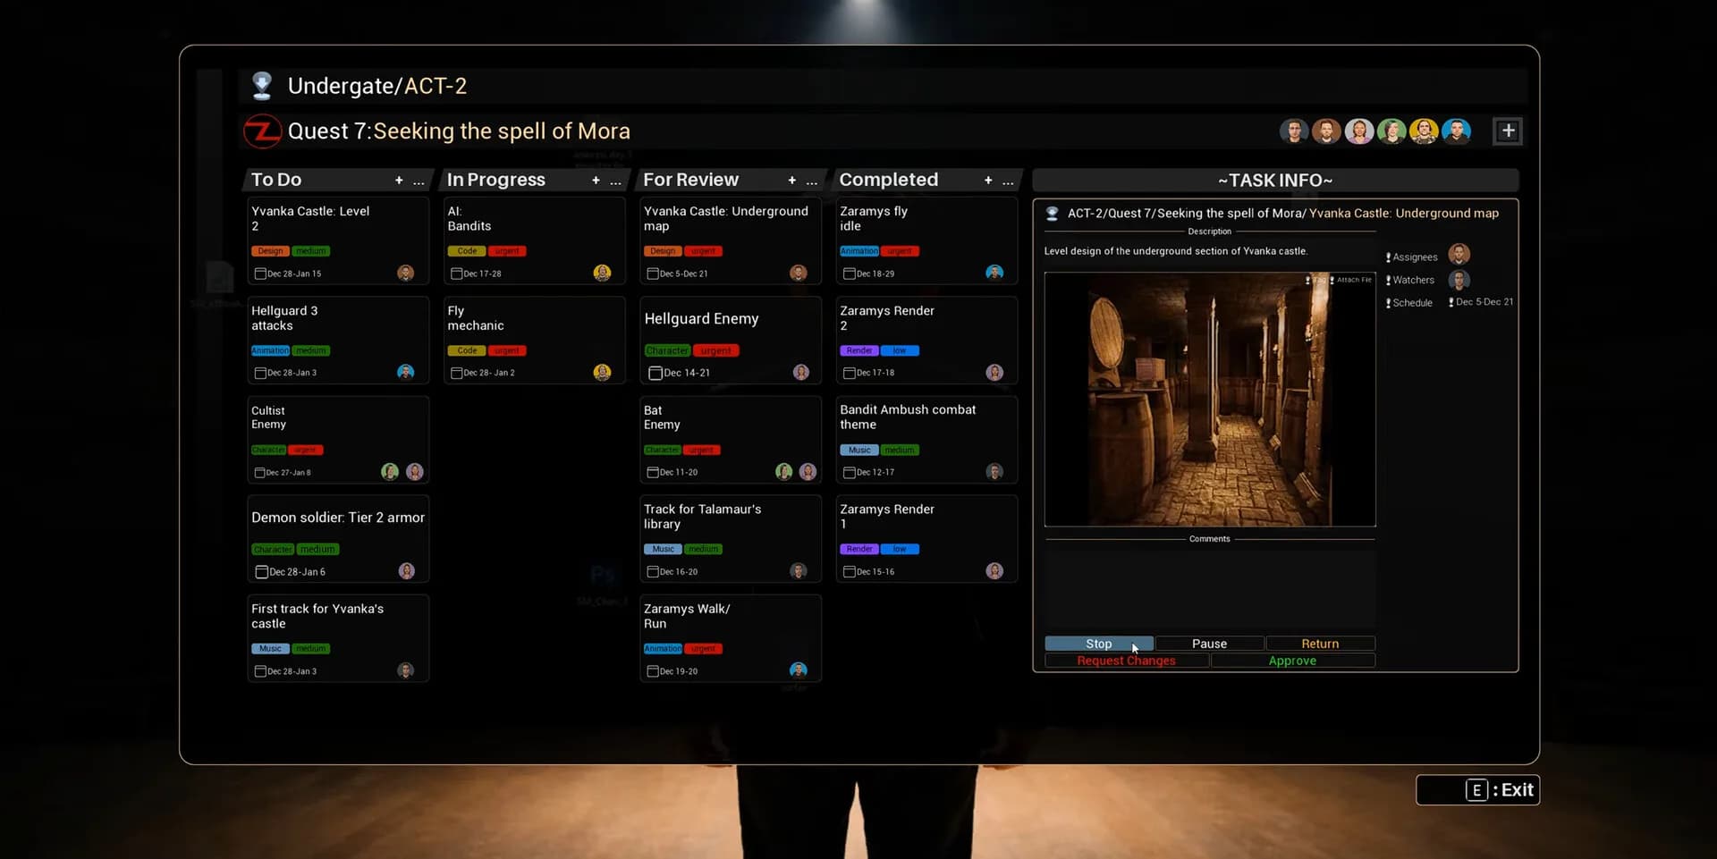The width and height of the screenshot is (1717, 859).
Task: Add a new card to In Progress column
Action: click(596, 181)
